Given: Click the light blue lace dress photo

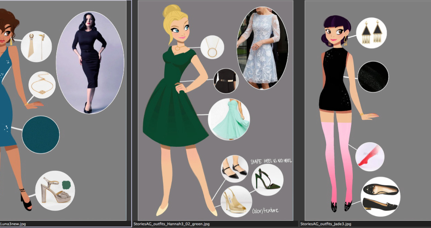Looking at the screenshot, I should click(x=261, y=48).
